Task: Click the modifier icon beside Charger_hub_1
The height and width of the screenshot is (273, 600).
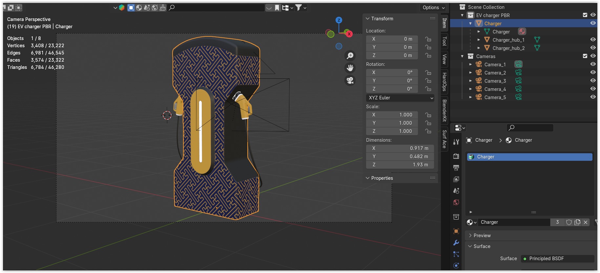Action: [537, 40]
